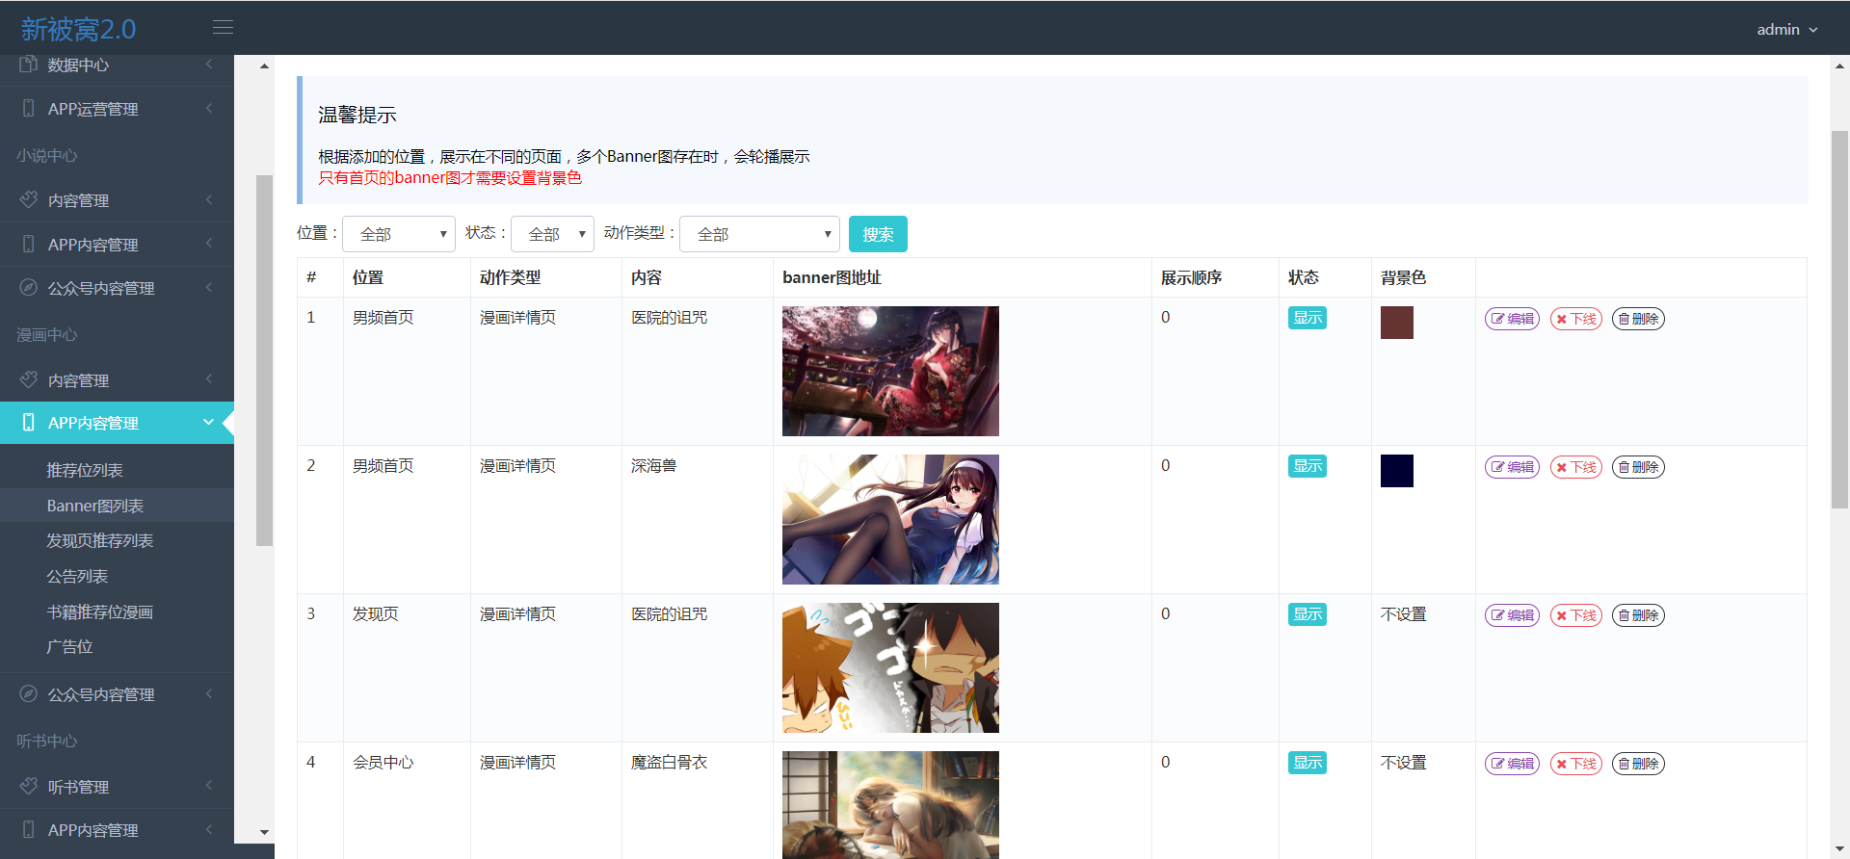Click 下线 for 魔盗白骨衣 banner

click(x=1576, y=764)
